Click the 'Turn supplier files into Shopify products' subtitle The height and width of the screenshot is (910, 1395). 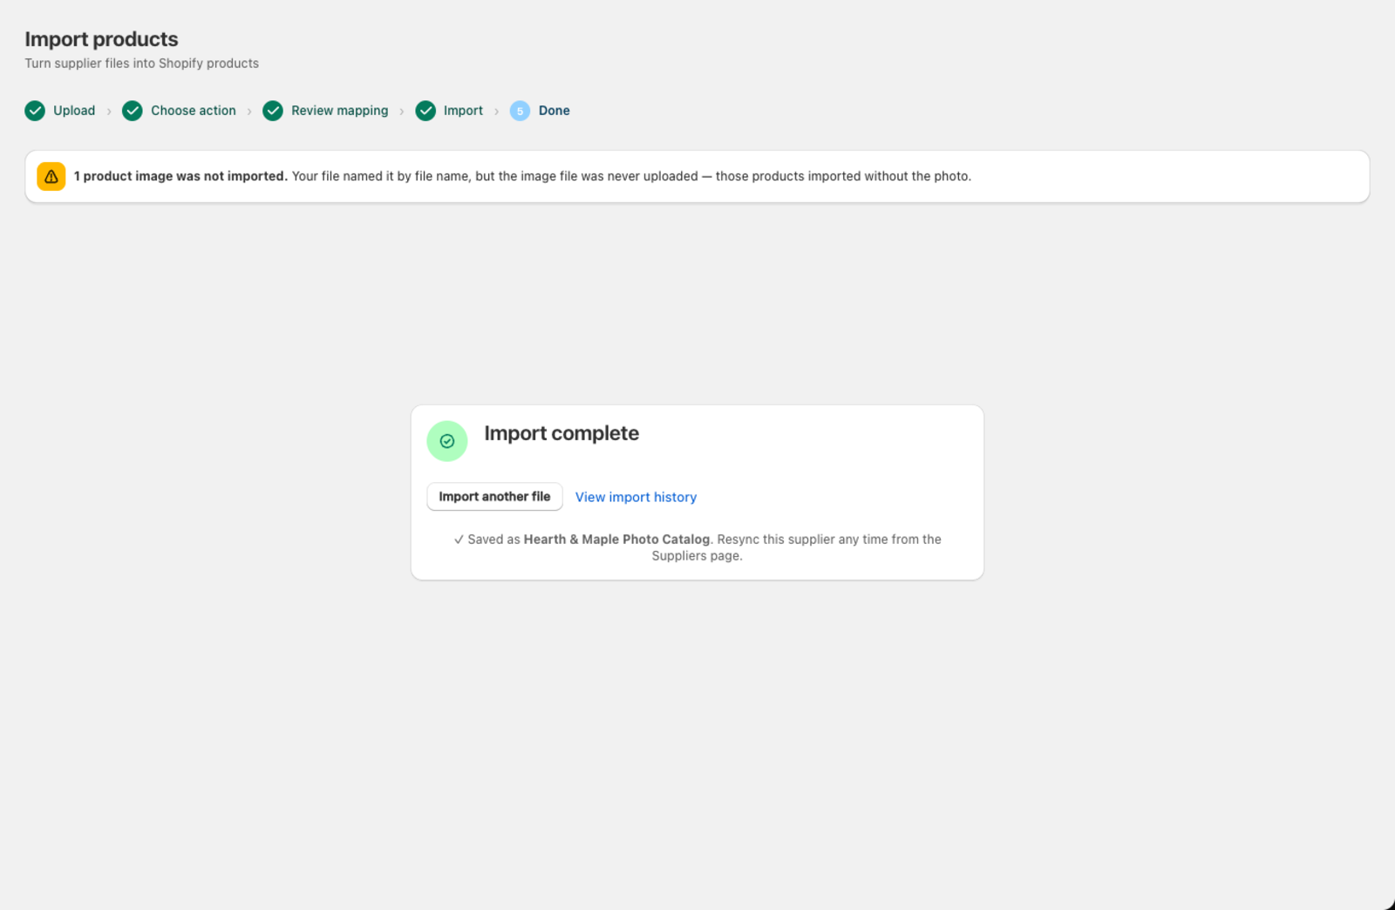141,64
